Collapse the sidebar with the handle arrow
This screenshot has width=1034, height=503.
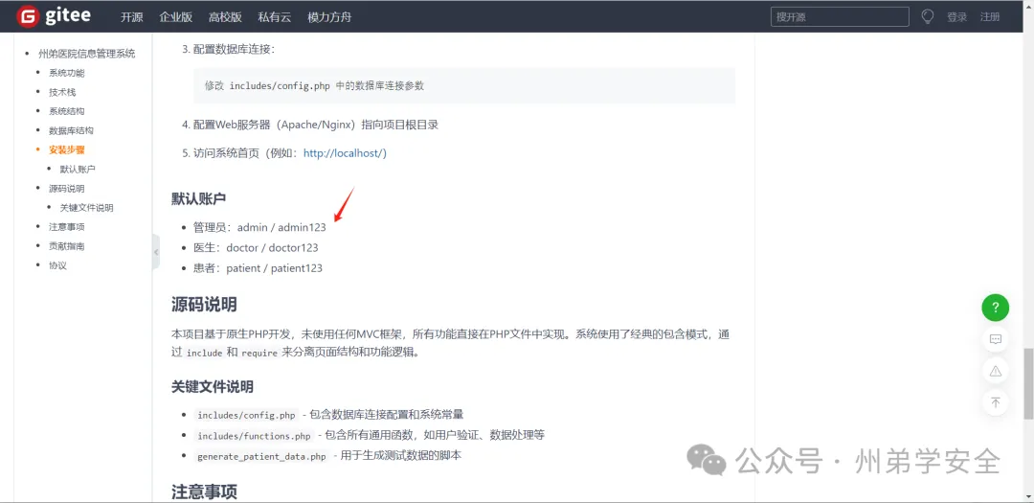[x=156, y=251]
